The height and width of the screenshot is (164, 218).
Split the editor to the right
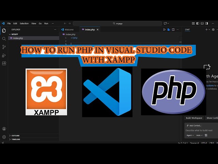point(173,30)
